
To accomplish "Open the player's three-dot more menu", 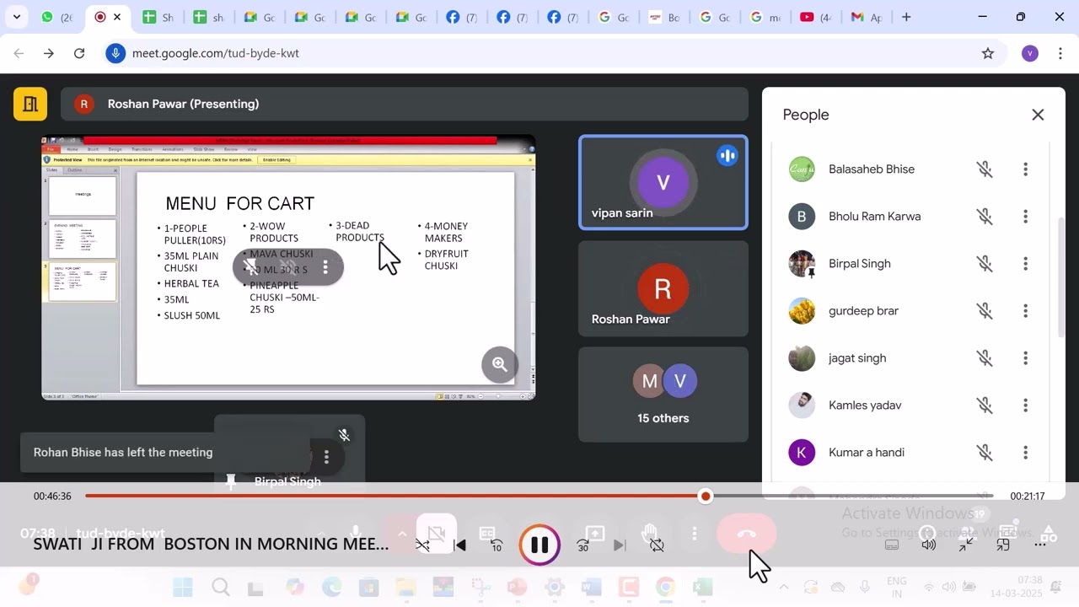I will 1040,545.
